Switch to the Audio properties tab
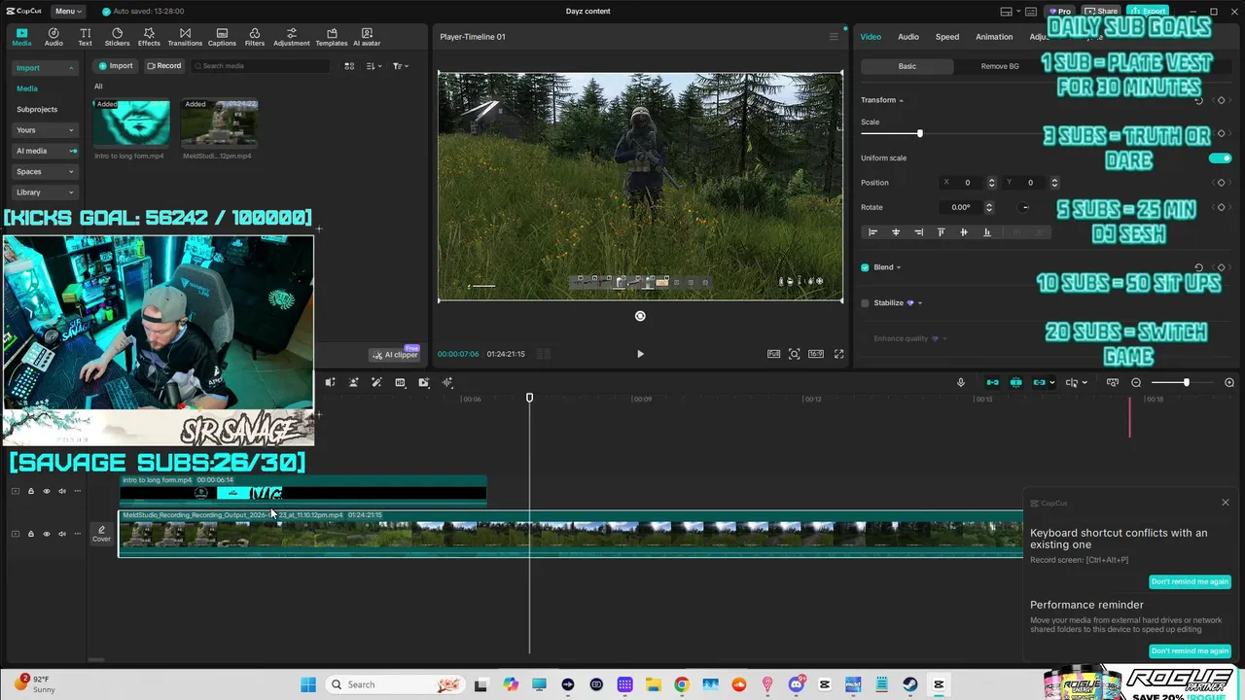Viewport: 1245px width, 700px height. (x=908, y=37)
